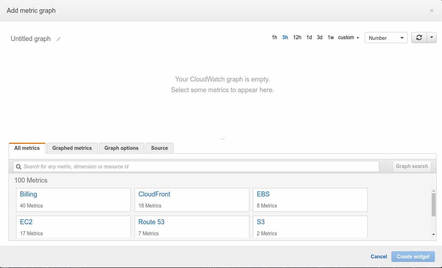442x268 pixels.
Task: Set time range to 12h
Action: pyautogui.click(x=297, y=37)
